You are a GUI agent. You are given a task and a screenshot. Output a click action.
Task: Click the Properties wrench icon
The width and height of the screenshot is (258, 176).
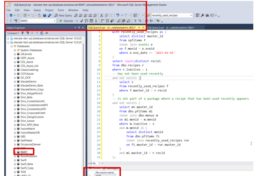coord(203,15)
